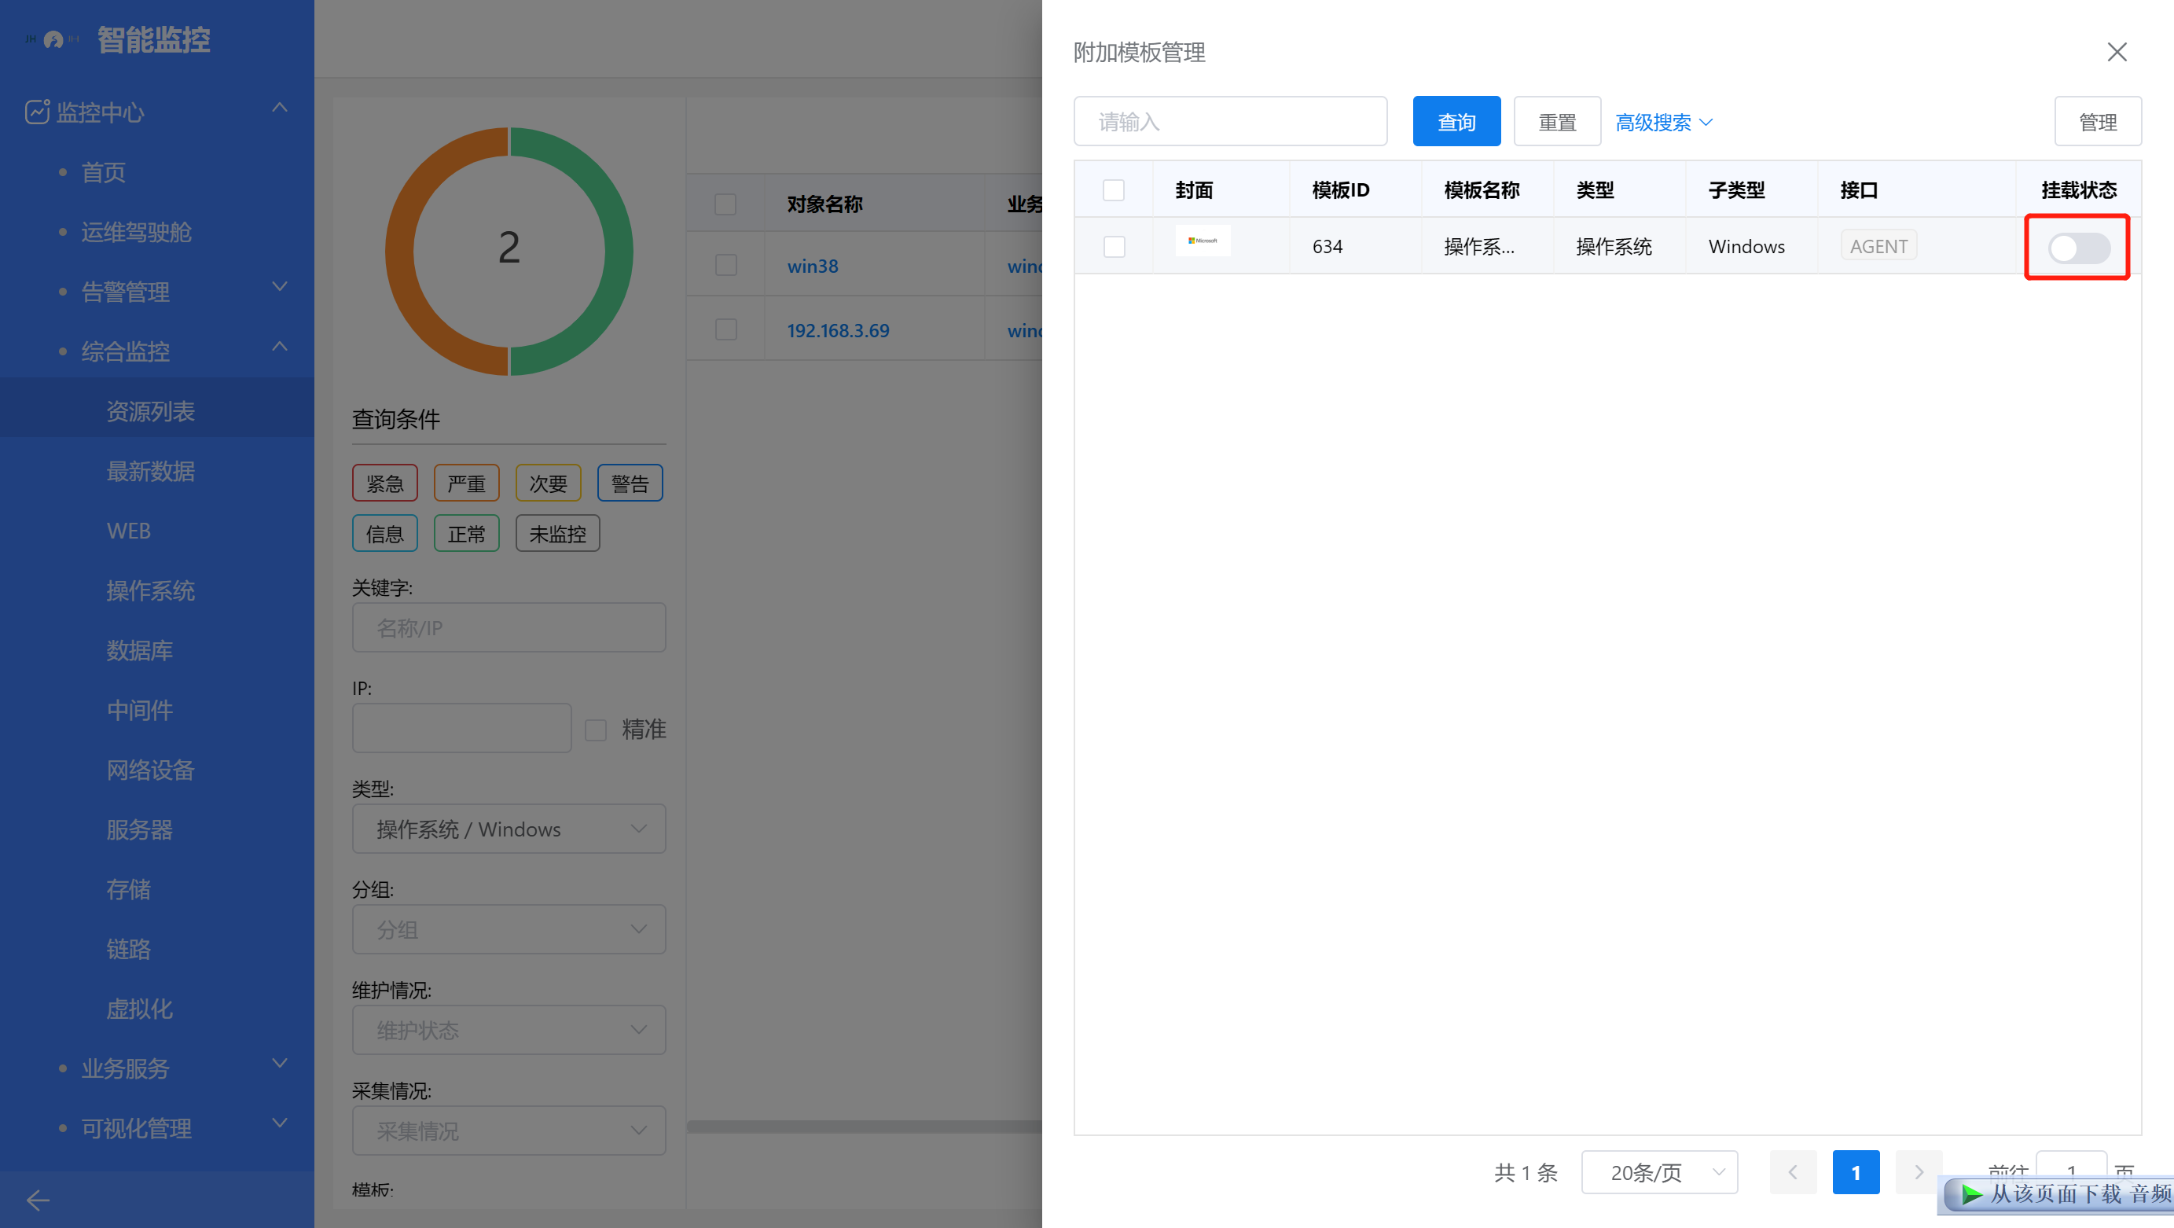
Task: Focus the 请输入 template search field
Action: pos(1229,122)
